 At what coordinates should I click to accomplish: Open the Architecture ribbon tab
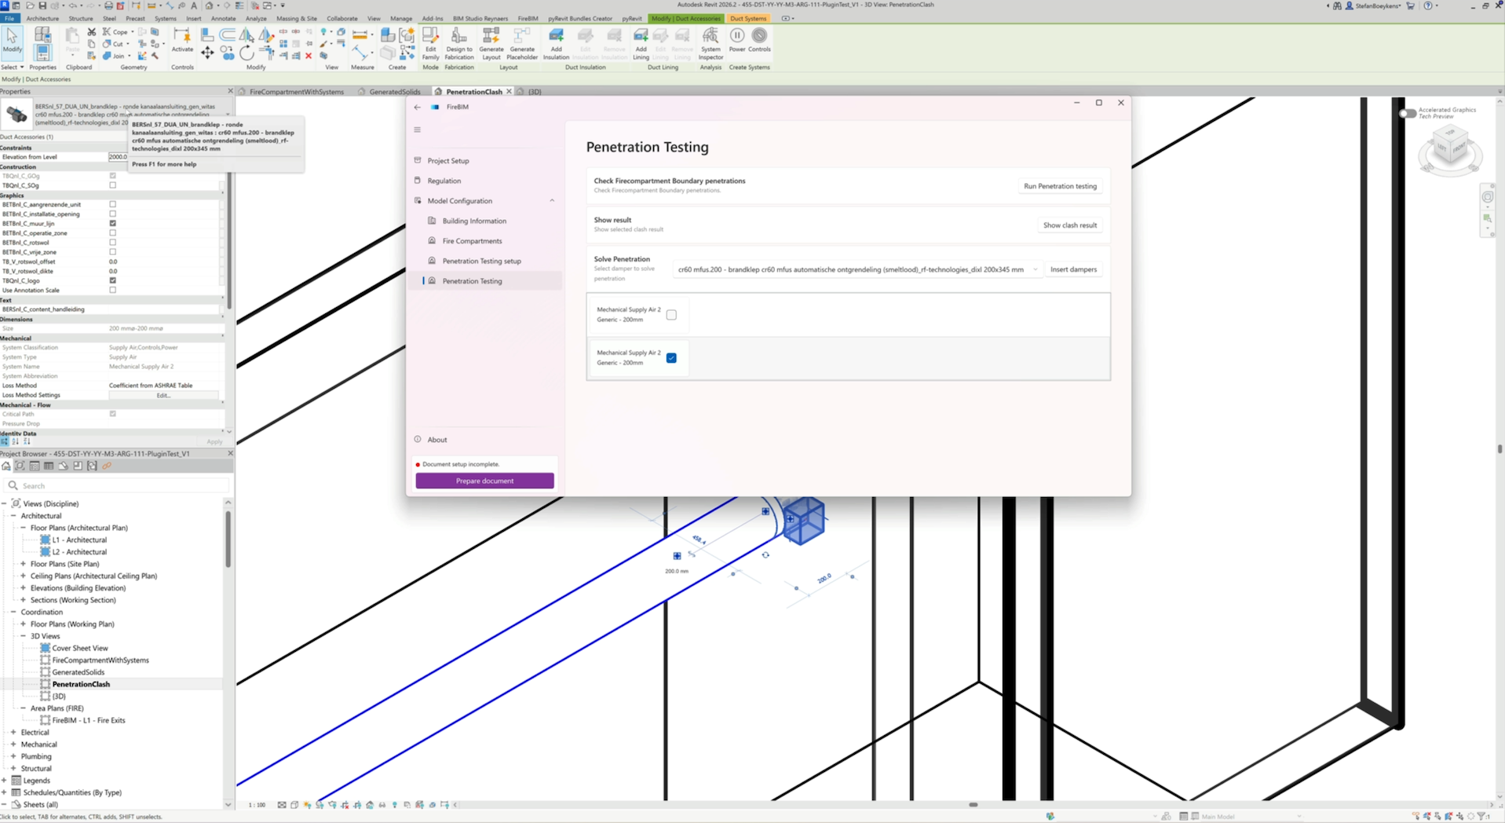pyautogui.click(x=42, y=18)
